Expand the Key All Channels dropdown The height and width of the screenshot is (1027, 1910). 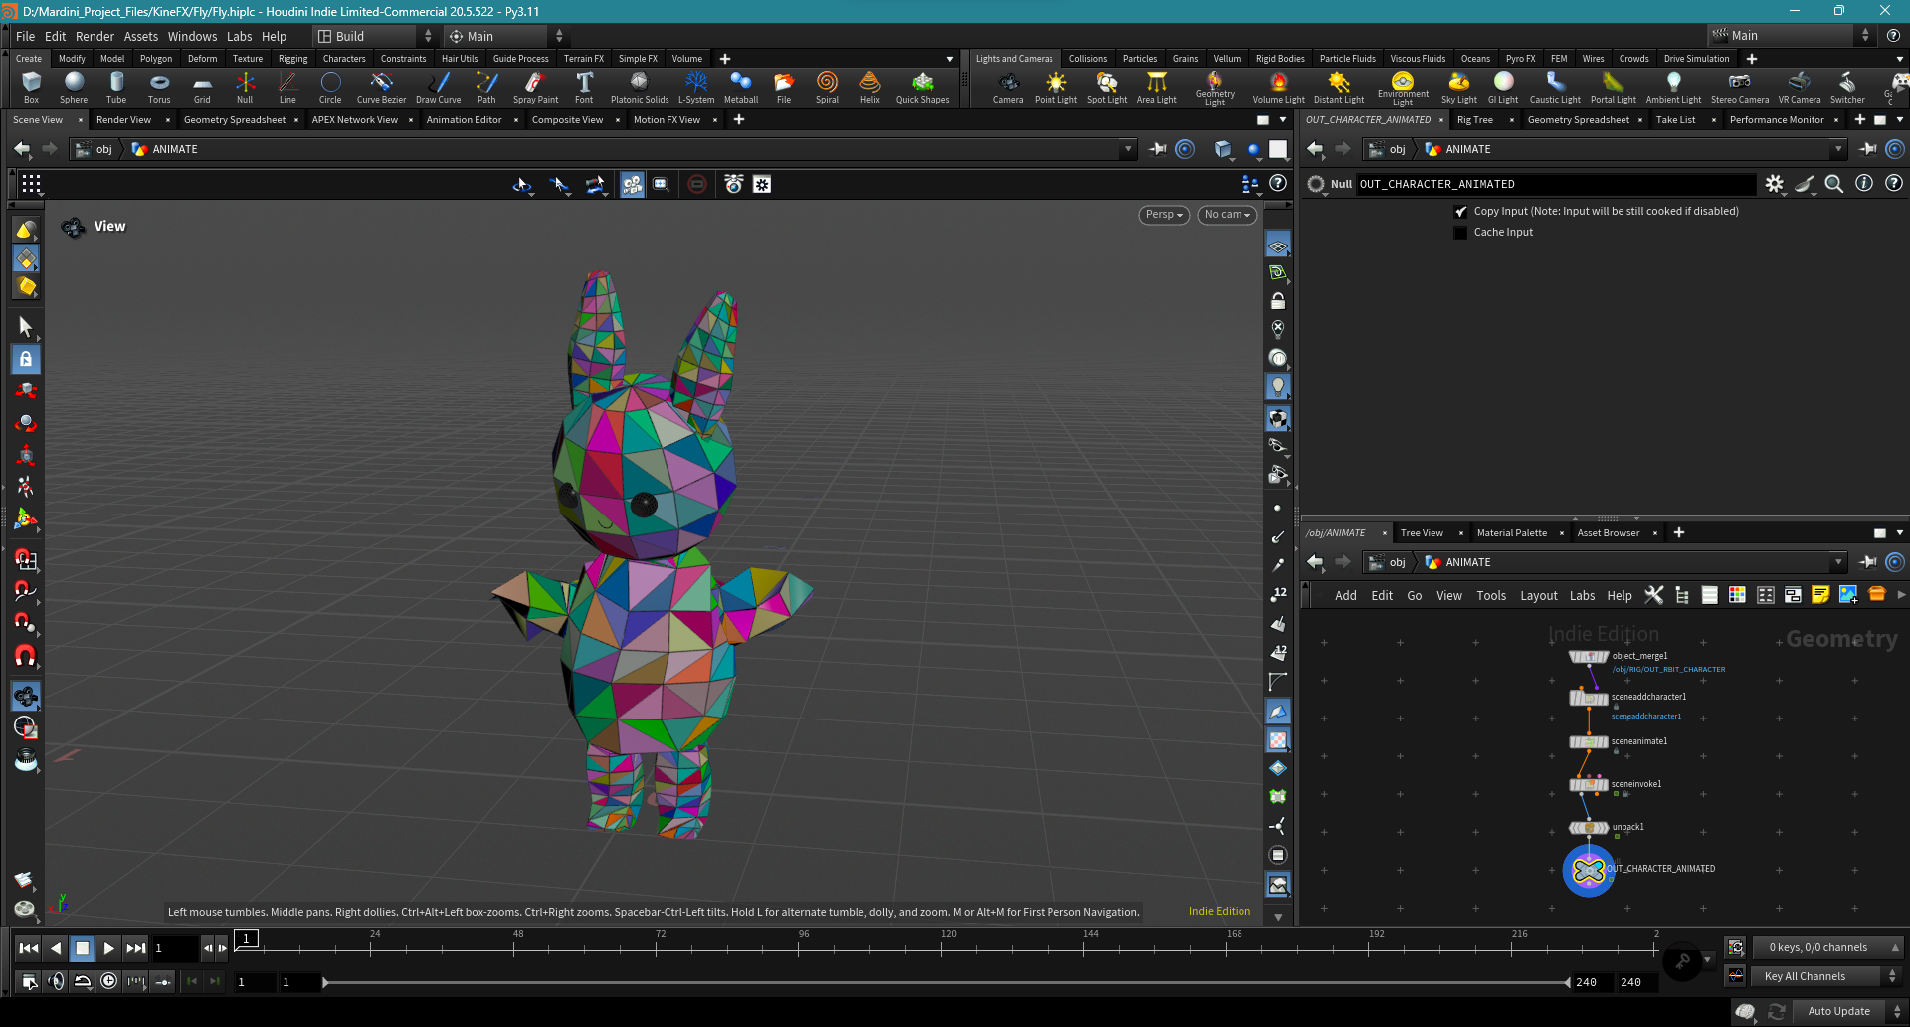click(x=1827, y=976)
